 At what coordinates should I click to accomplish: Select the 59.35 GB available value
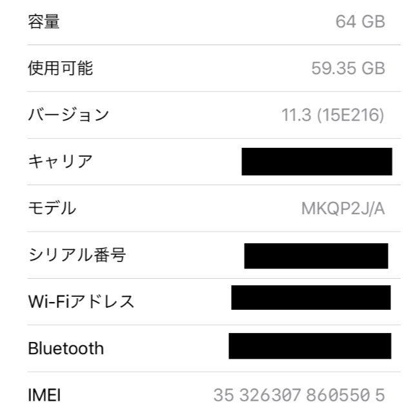(348, 68)
